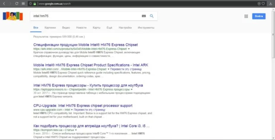This screenshot has height=140, width=275.
Task: Click the blue magnifier search icon
Action: pyautogui.click(x=152, y=16)
